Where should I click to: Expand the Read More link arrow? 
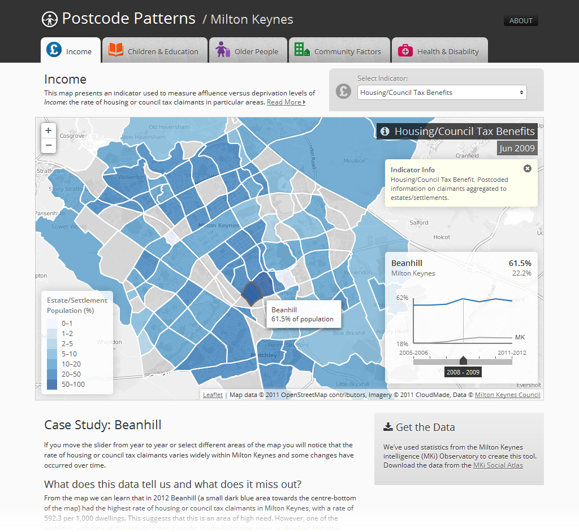[x=304, y=102]
